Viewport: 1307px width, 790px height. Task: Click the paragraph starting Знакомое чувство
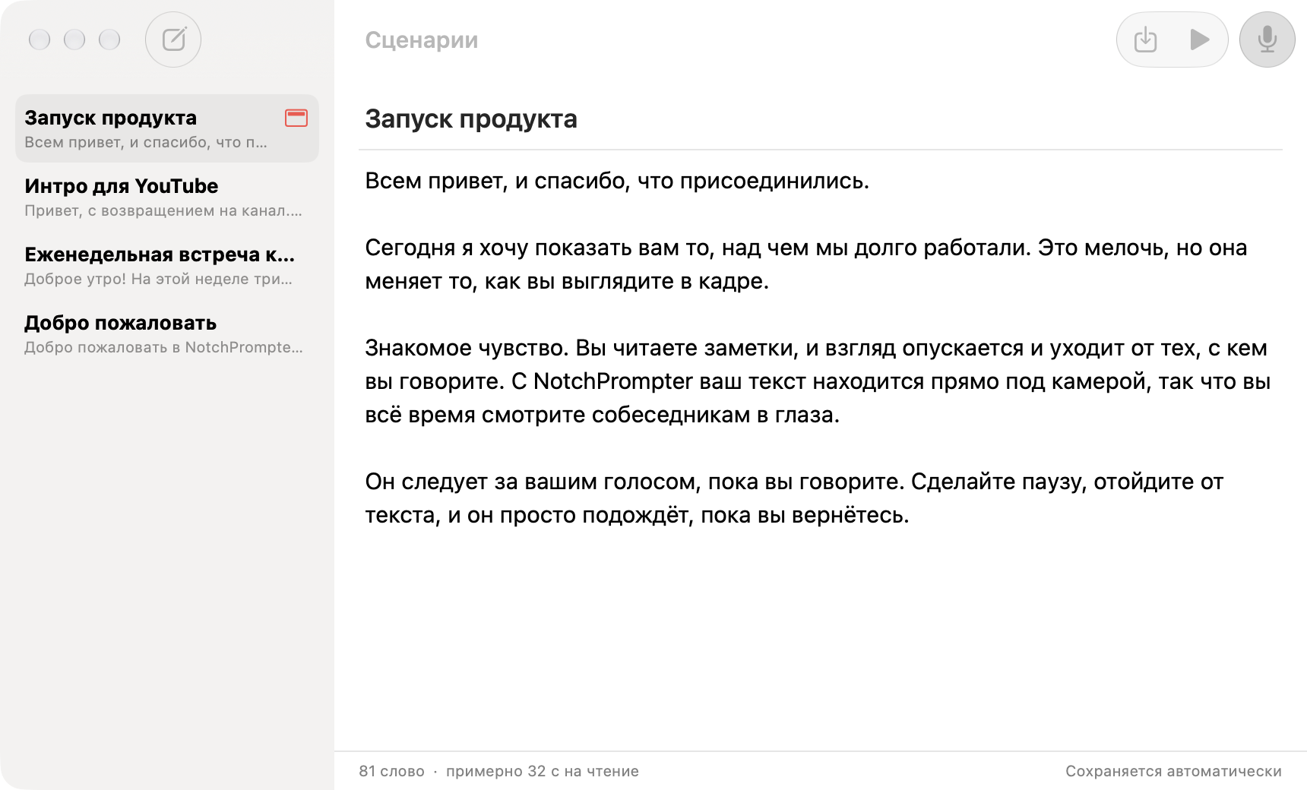pos(818,381)
